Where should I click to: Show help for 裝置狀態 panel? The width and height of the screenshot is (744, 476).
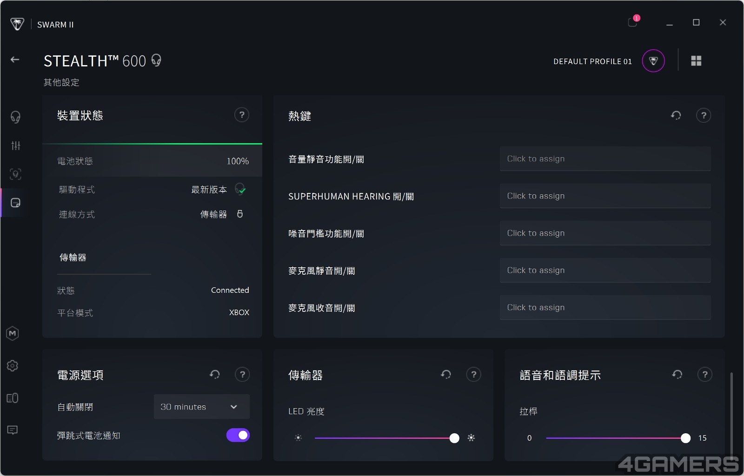242,115
